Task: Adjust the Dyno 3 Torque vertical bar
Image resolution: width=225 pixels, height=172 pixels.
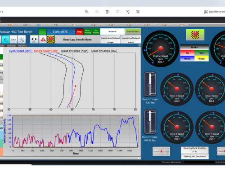Action: [x=150, y=122]
